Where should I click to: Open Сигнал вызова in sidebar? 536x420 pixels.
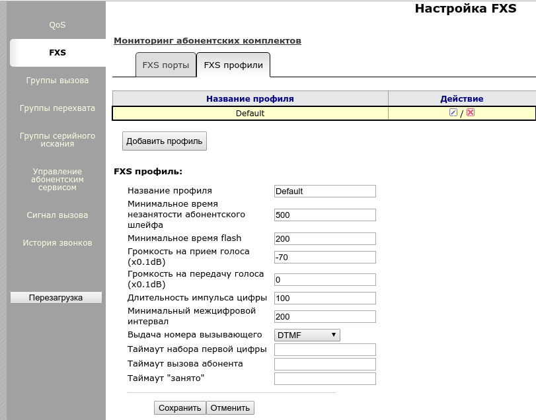[57, 215]
